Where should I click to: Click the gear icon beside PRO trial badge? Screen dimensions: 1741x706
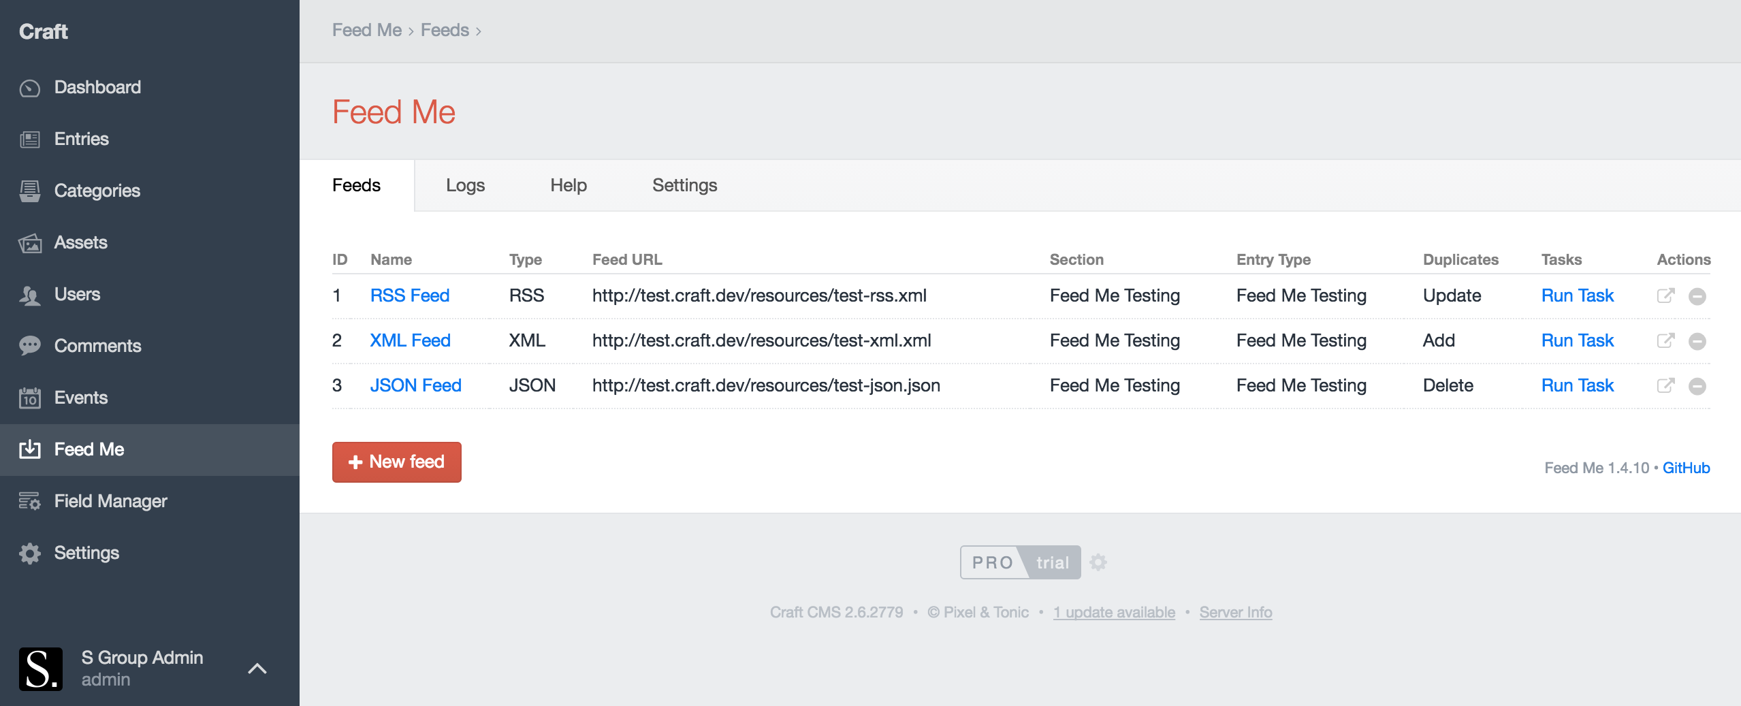[1098, 562]
